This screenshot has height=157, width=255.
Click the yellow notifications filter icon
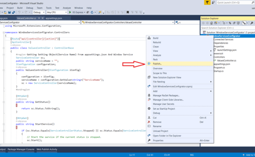pos(207,2)
